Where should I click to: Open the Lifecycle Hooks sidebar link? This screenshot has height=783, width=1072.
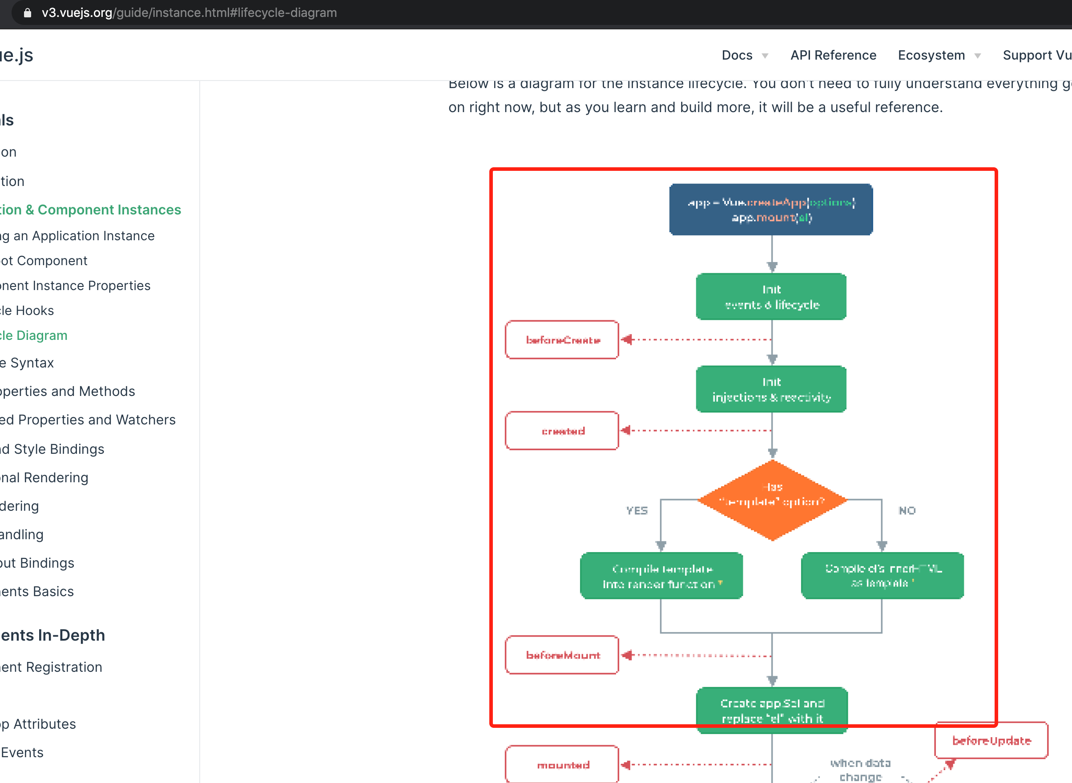[x=27, y=311]
